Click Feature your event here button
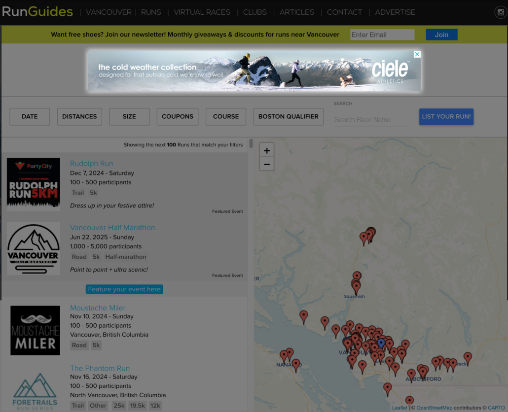508x412 pixels. click(124, 289)
